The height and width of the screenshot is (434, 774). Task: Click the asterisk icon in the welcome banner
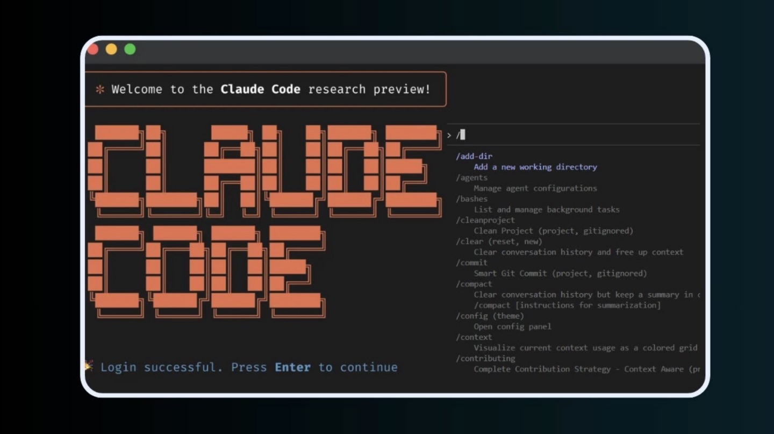100,89
